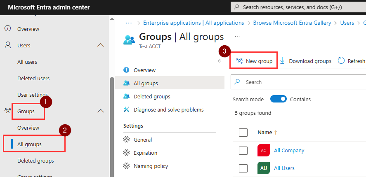The height and width of the screenshot is (177, 366).
Task: Click the Name column header
Action: pyautogui.click(x=264, y=132)
